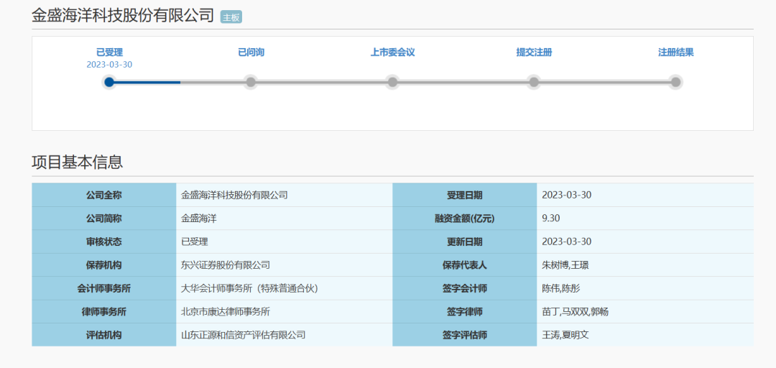Open sponsor 东兴证券股份有限公司
This screenshot has width=776, height=368.
pos(226,265)
